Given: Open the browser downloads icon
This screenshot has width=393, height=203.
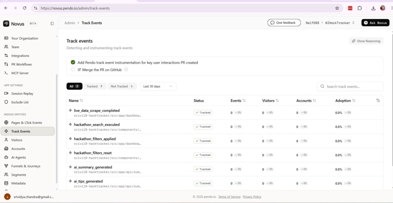Looking at the screenshot, I should (x=373, y=8).
